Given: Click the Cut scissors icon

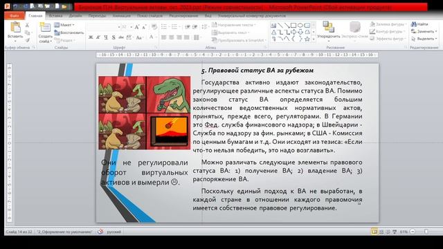Looking at the screenshot, I should coord(27,25).
